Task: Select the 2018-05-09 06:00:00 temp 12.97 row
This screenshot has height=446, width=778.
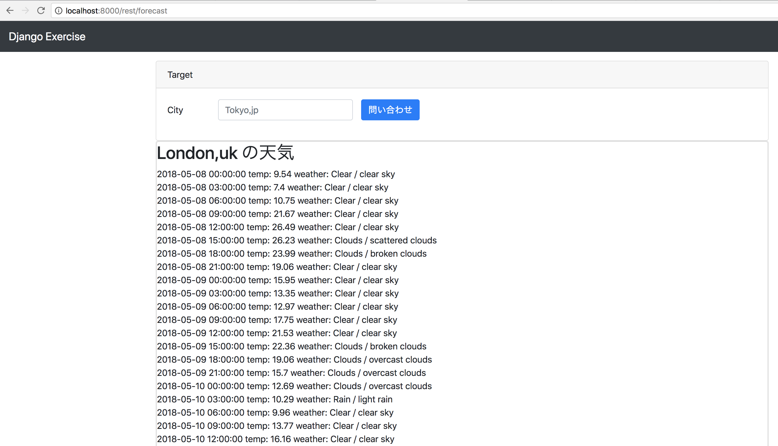Action: pyautogui.click(x=278, y=306)
